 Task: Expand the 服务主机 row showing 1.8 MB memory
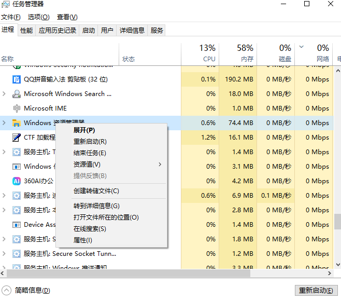click(x=4, y=239)
